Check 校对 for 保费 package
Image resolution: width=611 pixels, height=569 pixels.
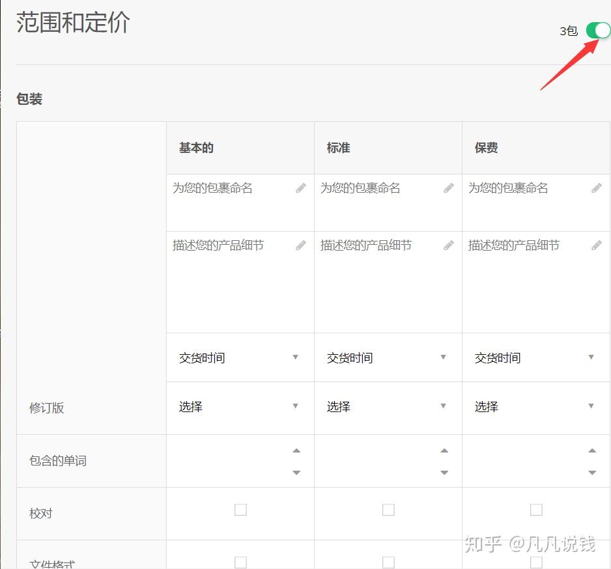(x=536, y=509)
